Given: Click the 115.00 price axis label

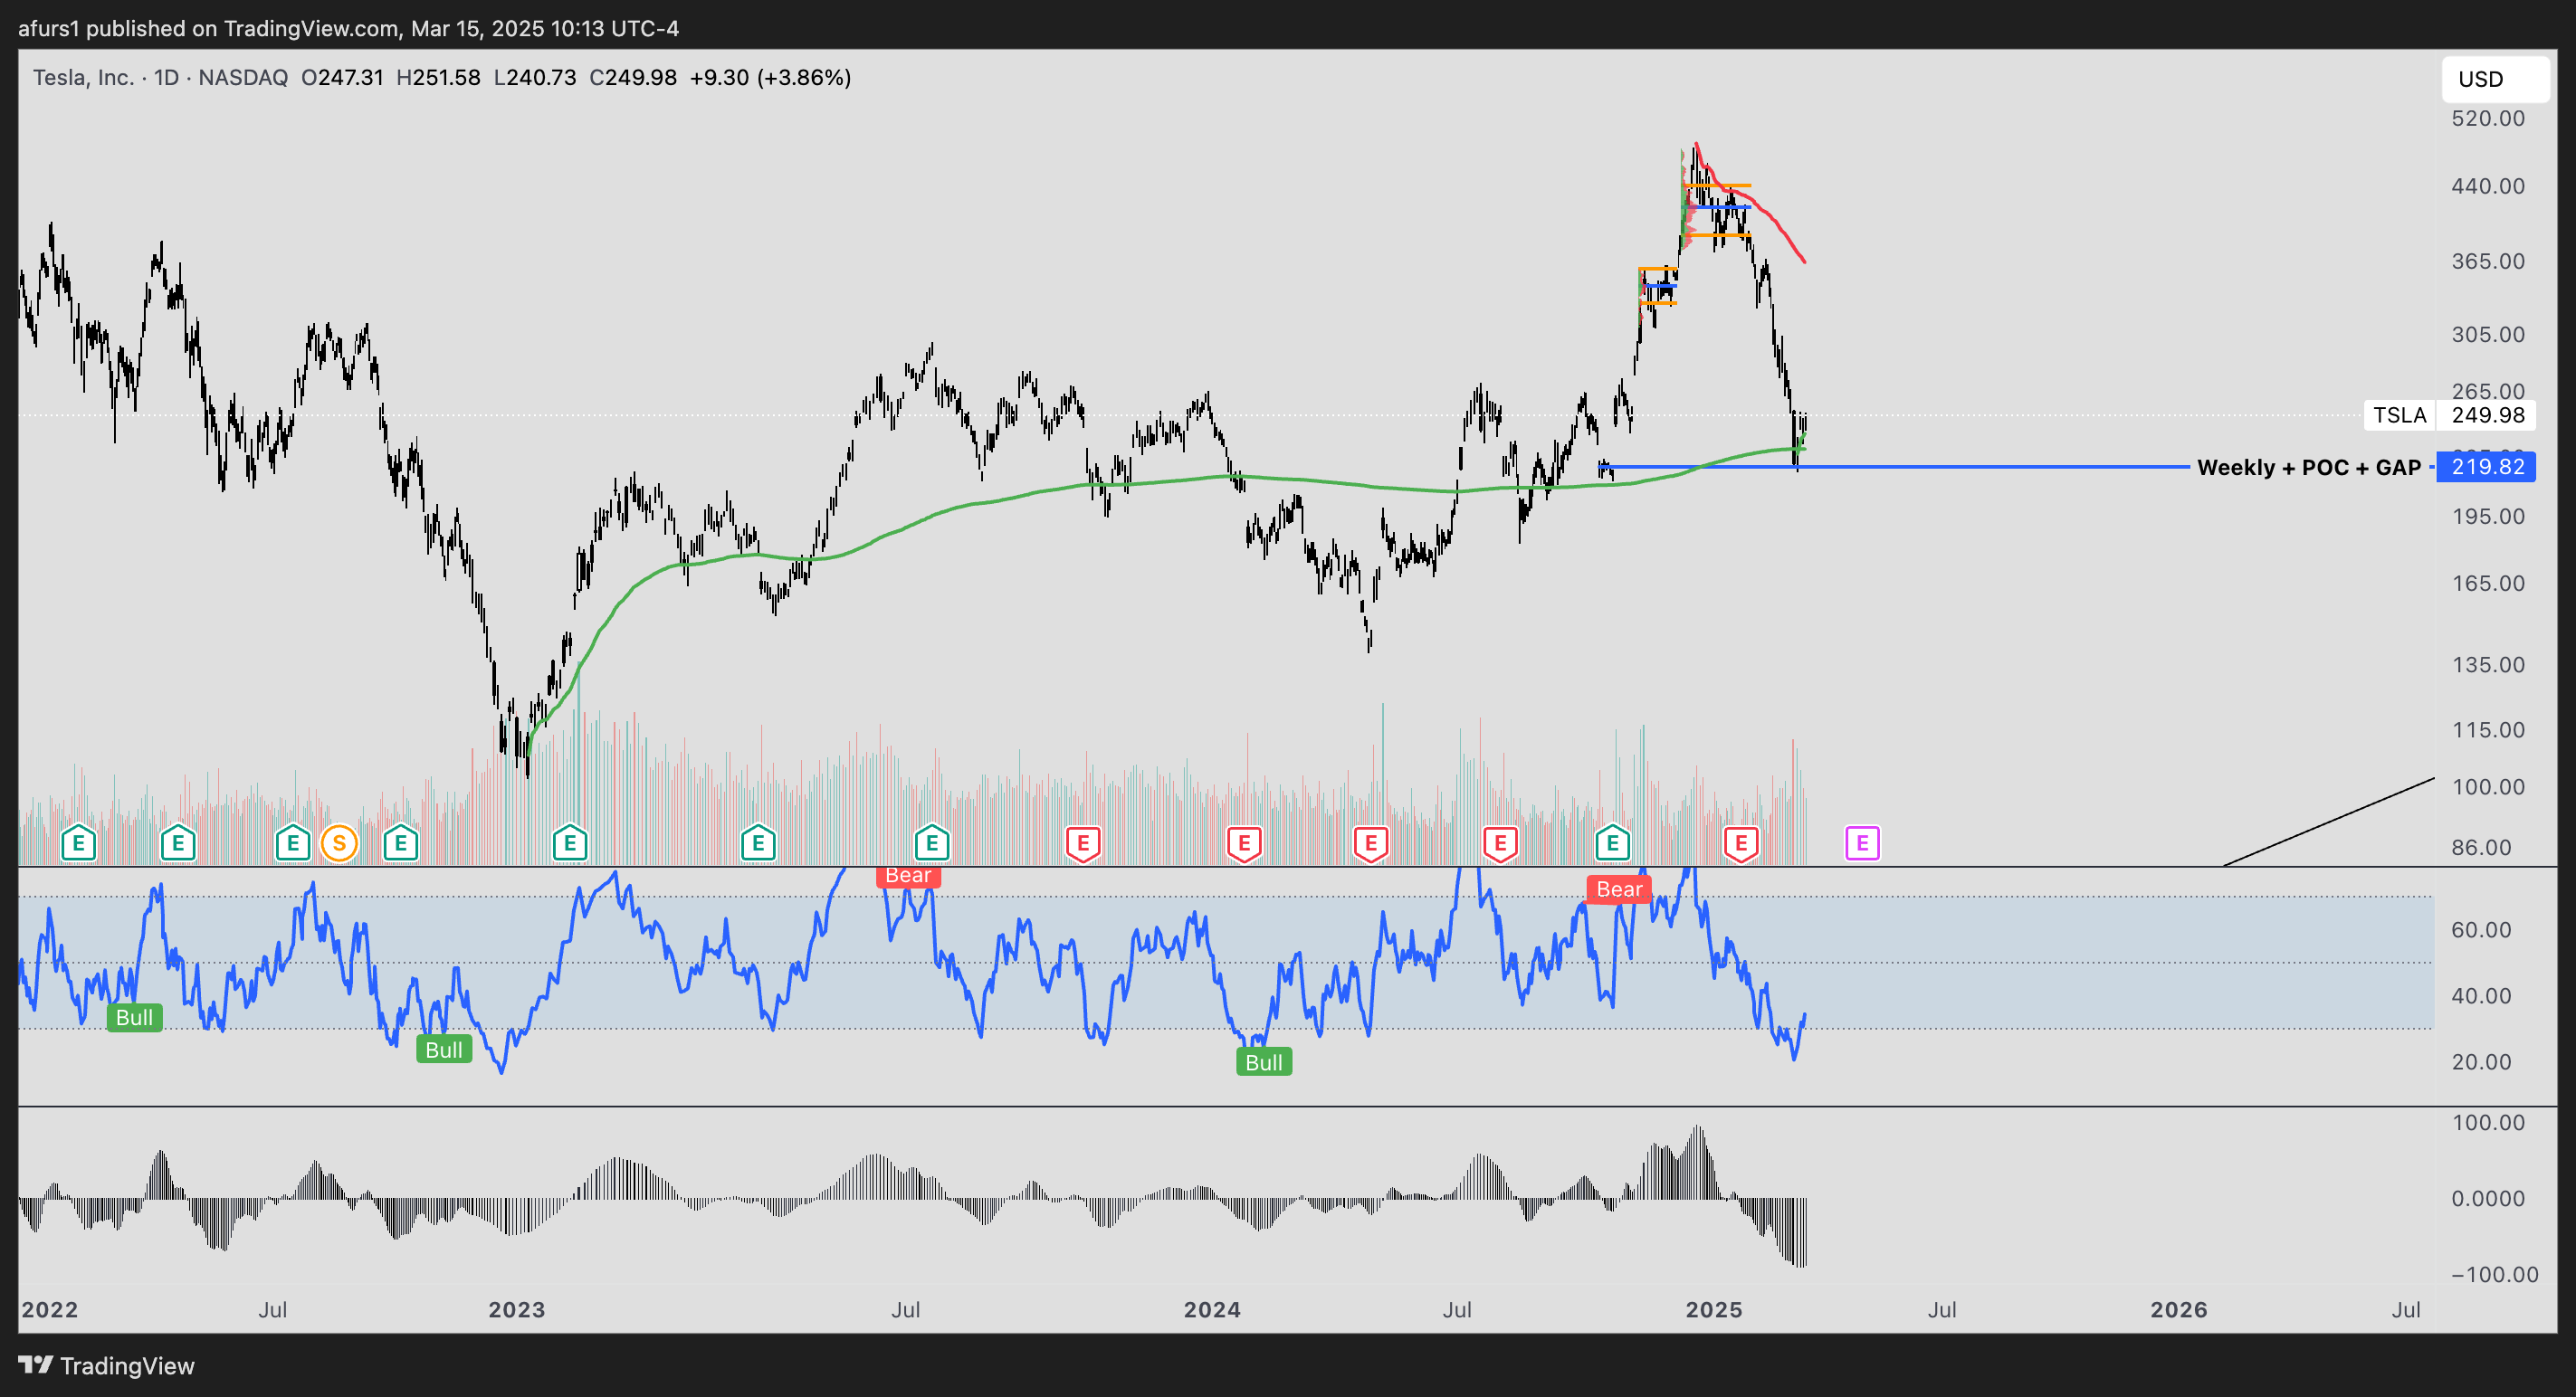Looking at the screenshot, I should coord(2487,729).
